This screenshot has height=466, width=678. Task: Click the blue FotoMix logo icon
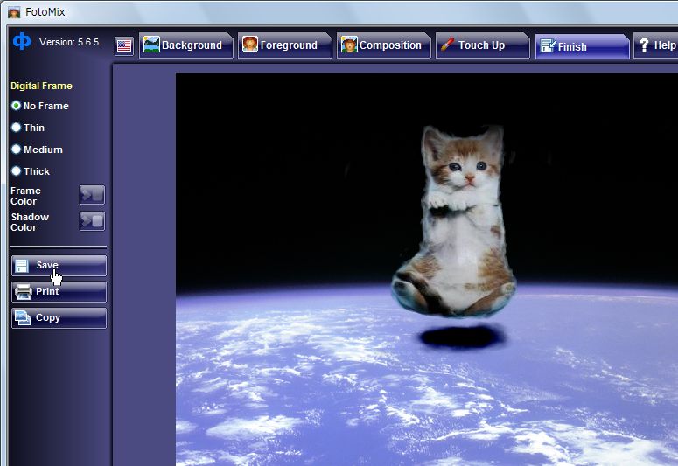(22, 41)
